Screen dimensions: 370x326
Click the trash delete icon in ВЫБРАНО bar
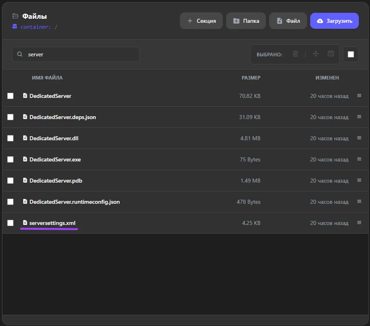click(295, 54)
